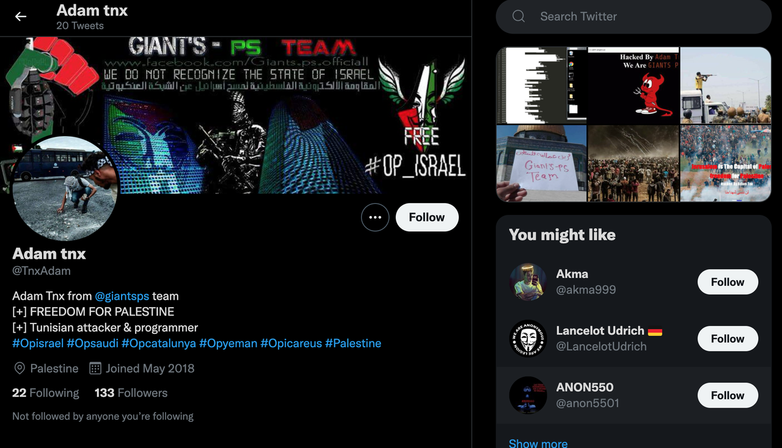
Task: Click the Palestine location pin icon
Action: point(20,368)
